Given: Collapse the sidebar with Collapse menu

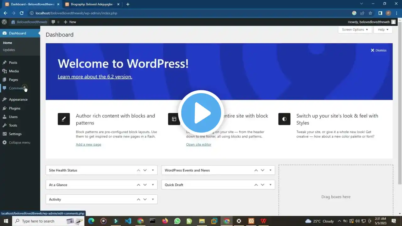Looking at the screenshot, I should pos(17,143).
